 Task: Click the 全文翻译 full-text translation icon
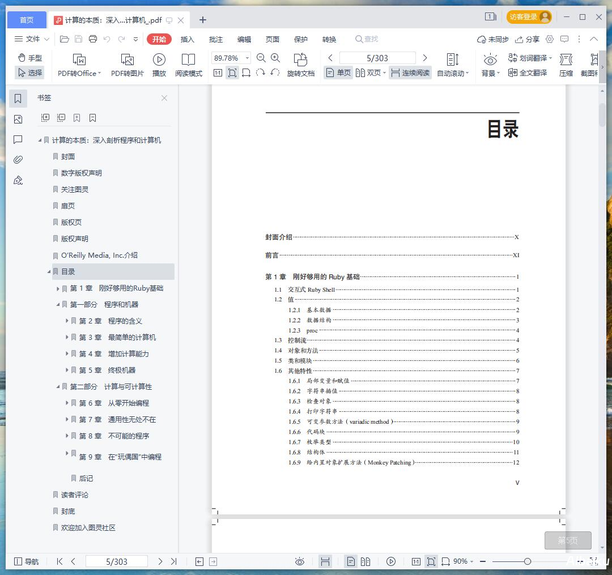[x=528, y=73]
